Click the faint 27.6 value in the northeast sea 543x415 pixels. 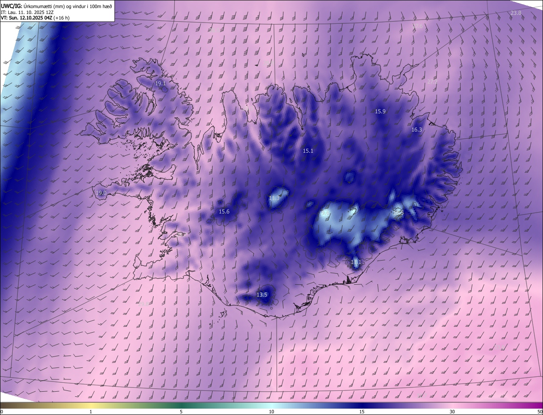click(417, 26)
